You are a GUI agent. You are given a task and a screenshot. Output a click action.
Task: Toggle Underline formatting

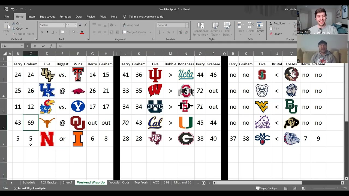52,32
